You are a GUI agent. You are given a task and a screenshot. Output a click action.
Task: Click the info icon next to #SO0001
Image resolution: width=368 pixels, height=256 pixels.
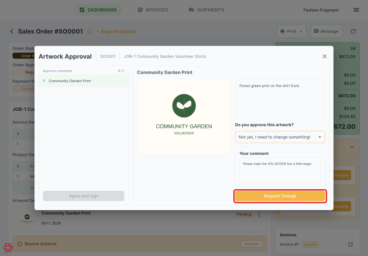pos(90,31)
